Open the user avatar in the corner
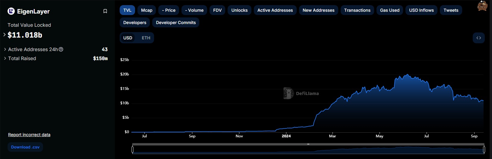 tap(482, 6)
